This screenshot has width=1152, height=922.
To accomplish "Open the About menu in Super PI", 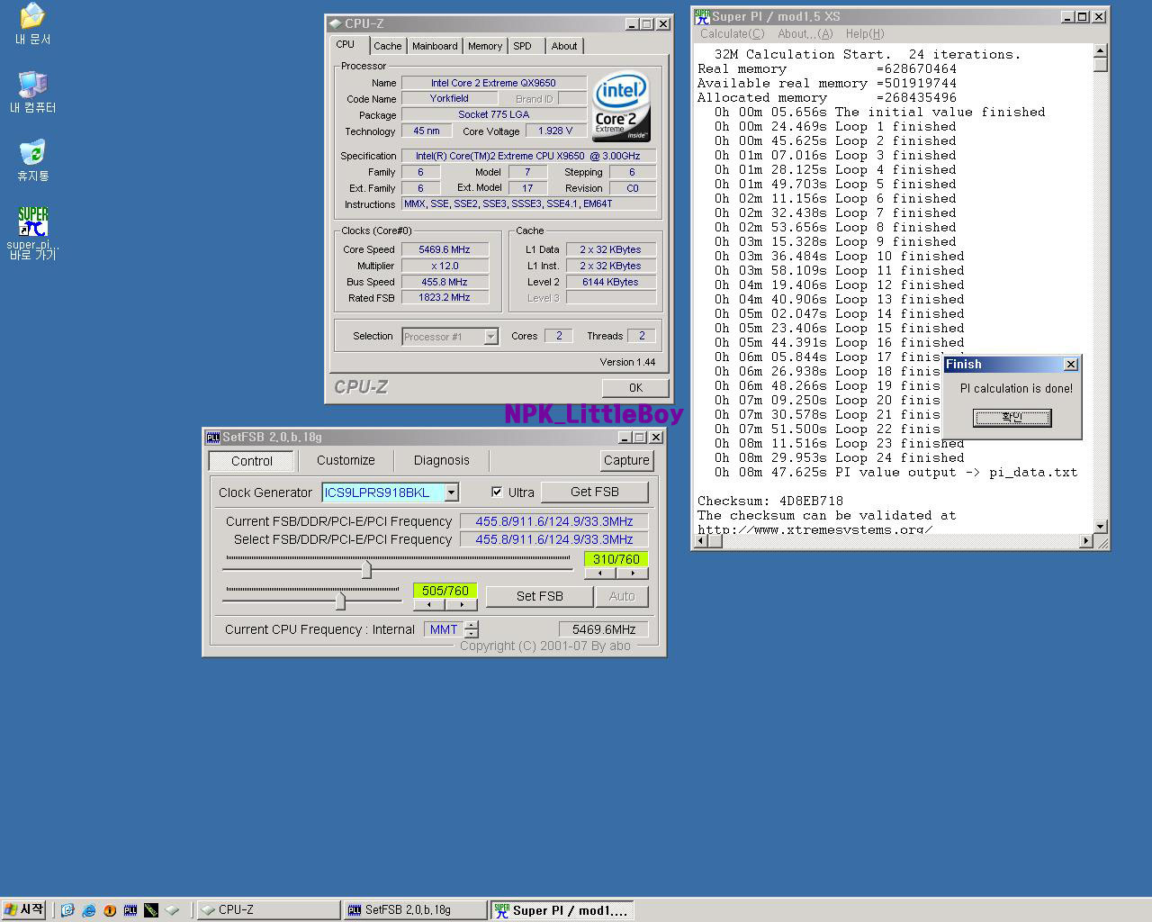I will click(805, 34).
